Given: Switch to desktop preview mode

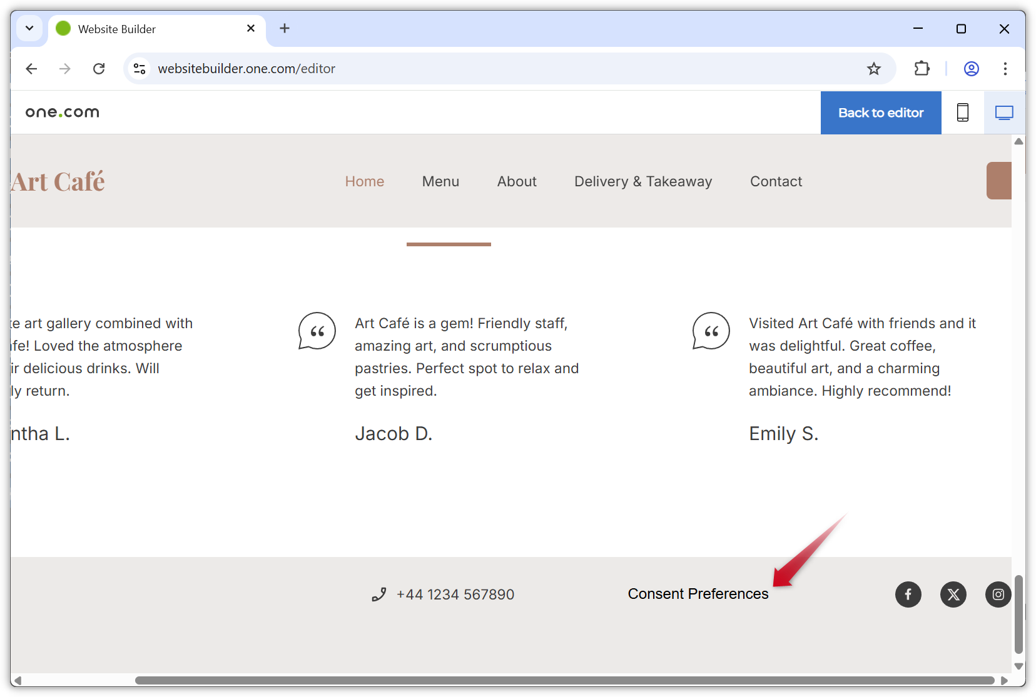Looking at the screenshot, I should coord(1004,113).
